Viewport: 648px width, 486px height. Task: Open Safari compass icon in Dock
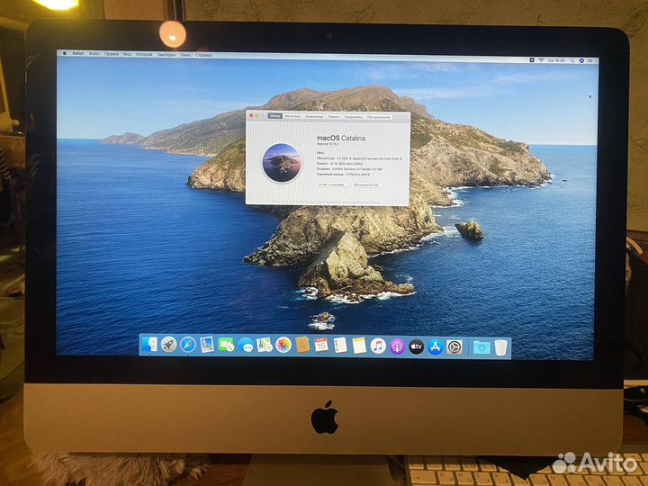coord(187,345)
